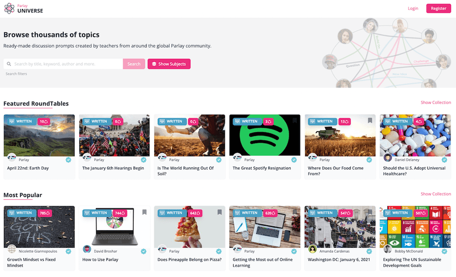
Task: Bookmark Where Does Our Food Come From card
Action: [370, 121]
